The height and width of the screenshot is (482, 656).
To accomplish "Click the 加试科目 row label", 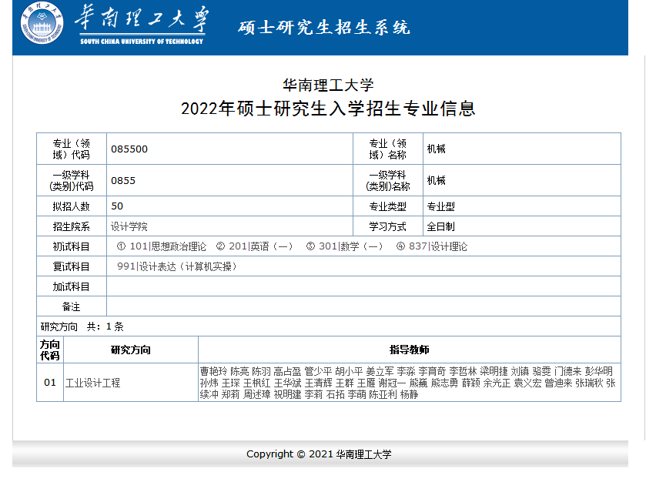I will [x=71, y=286].
